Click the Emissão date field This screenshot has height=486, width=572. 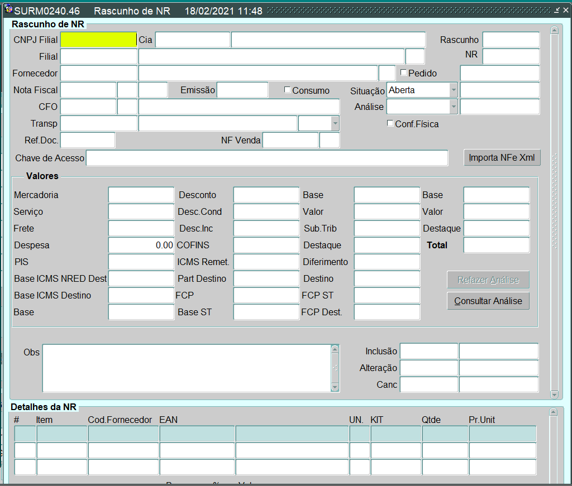242,90
